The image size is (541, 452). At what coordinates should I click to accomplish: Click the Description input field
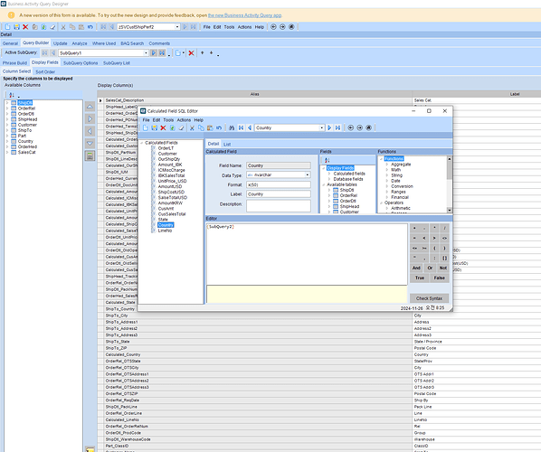pos(279,206)
